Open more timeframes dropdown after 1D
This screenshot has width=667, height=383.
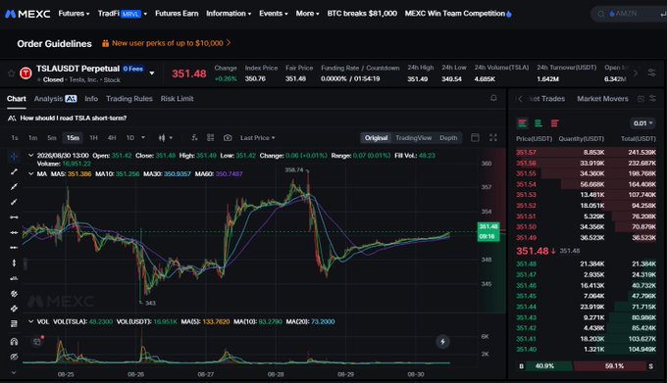tap(143, 137)
